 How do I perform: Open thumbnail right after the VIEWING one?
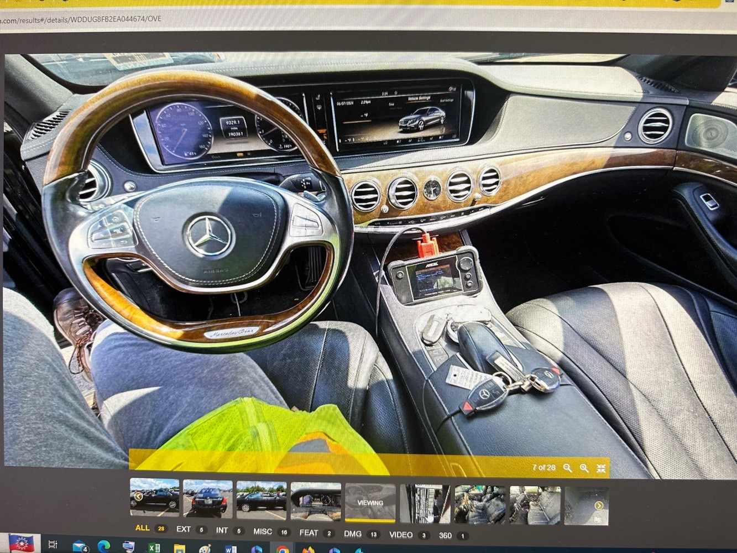(x=425, y=504)
